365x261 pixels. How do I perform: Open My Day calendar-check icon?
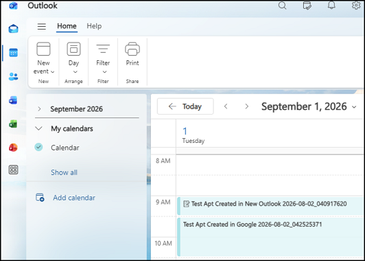pyautogui.click(x=307, y=5)
